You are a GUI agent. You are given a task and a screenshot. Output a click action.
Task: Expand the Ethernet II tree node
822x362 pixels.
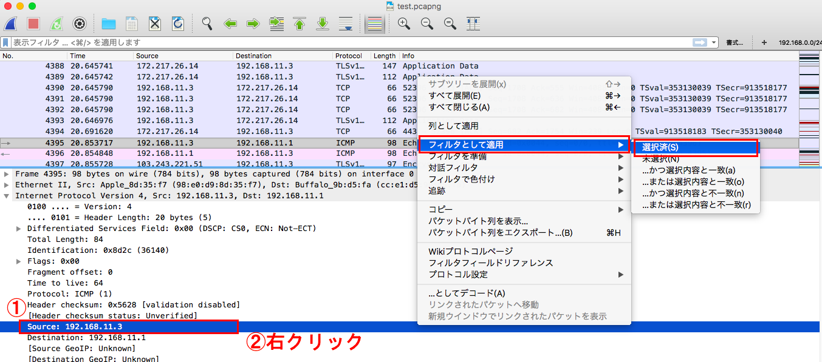[7, 185]
